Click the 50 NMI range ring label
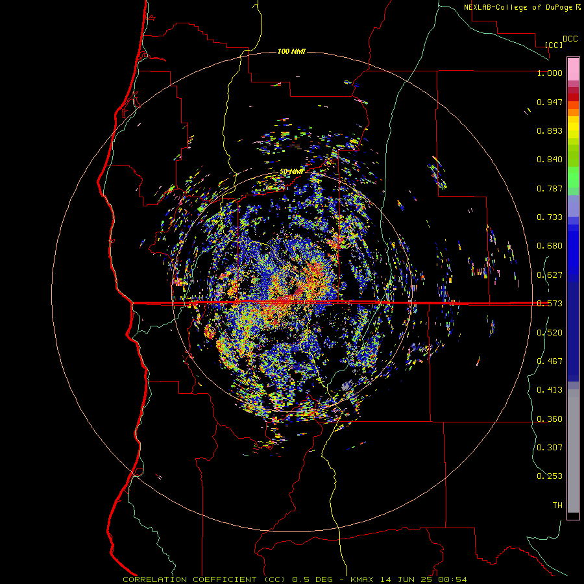This screenshot has width=584, height=584. [291, 171]
